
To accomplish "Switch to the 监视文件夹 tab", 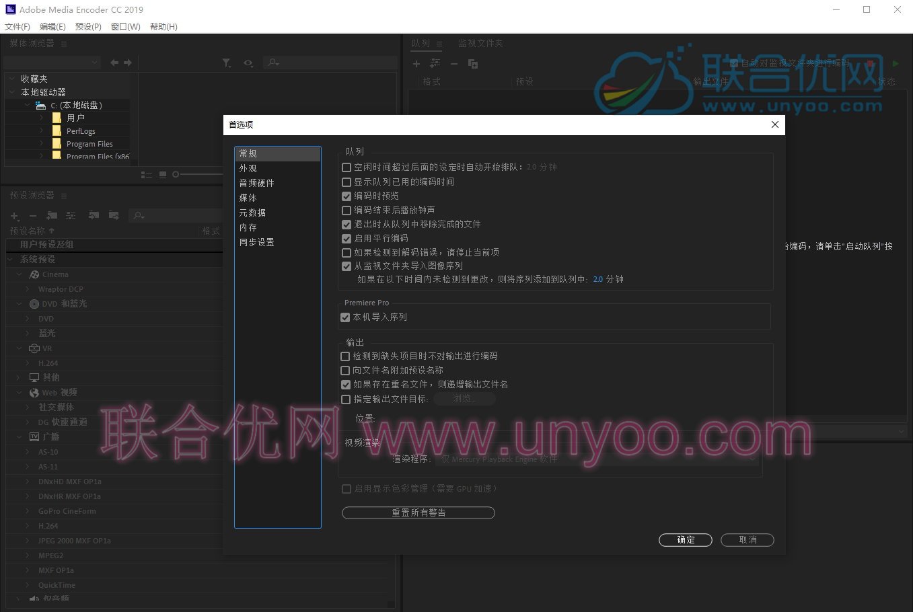I will (x=480, y=44).
